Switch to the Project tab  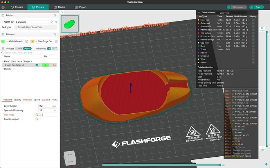coord(81,7)
